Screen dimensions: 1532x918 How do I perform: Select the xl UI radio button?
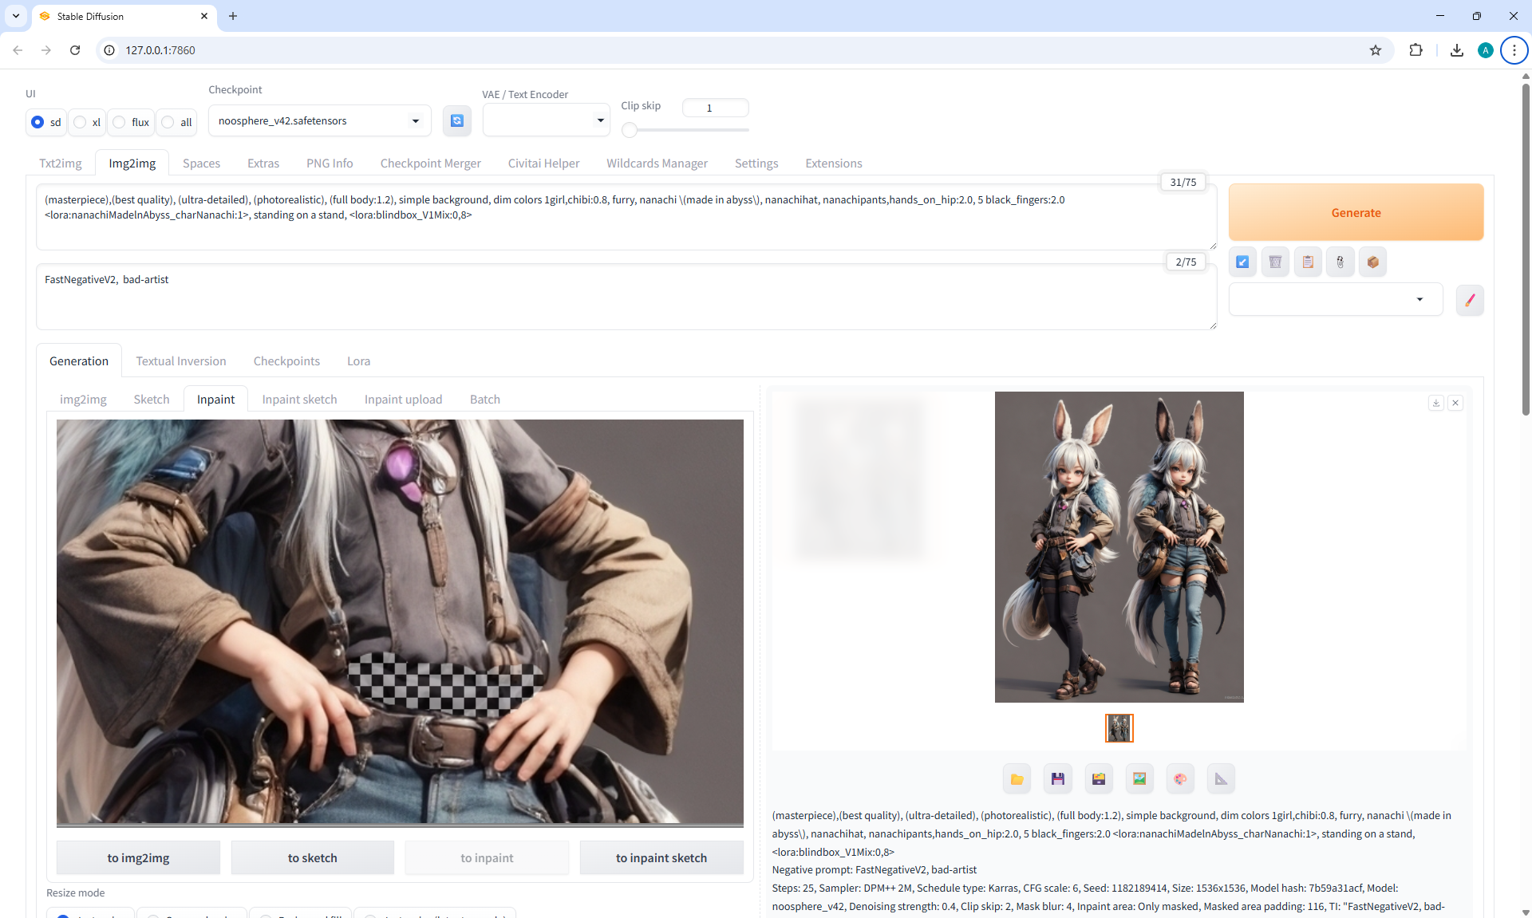click(x=81, y=122)
